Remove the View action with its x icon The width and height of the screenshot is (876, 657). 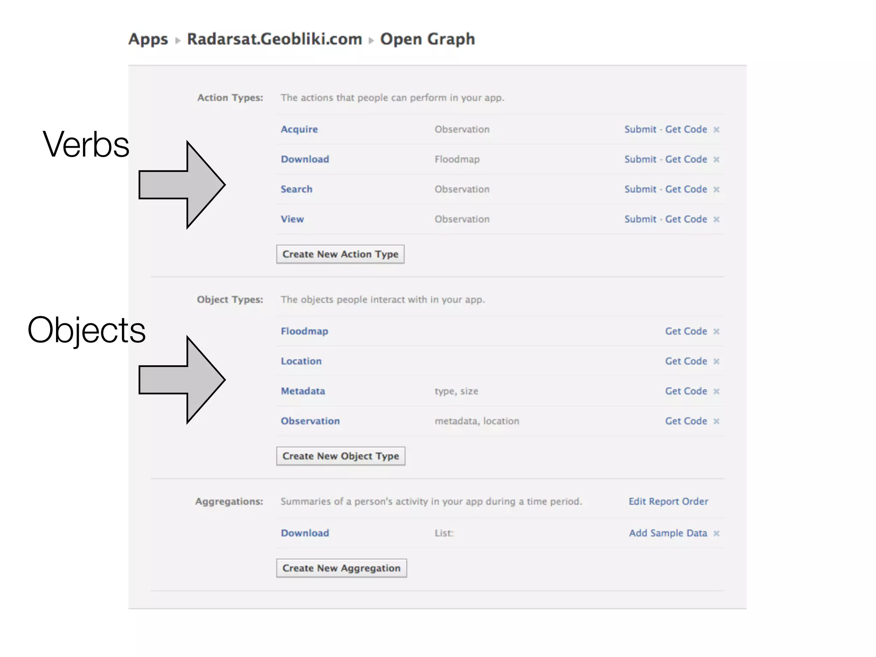716,219
